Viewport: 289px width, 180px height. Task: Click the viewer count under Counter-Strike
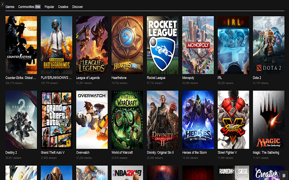click(x=14, y=83)
